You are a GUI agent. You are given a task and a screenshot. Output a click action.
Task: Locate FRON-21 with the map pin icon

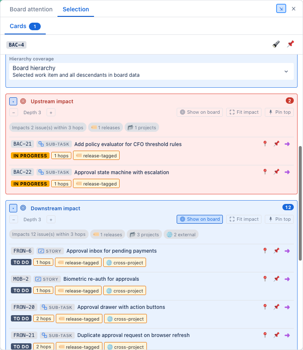click(x=265, y=335)
